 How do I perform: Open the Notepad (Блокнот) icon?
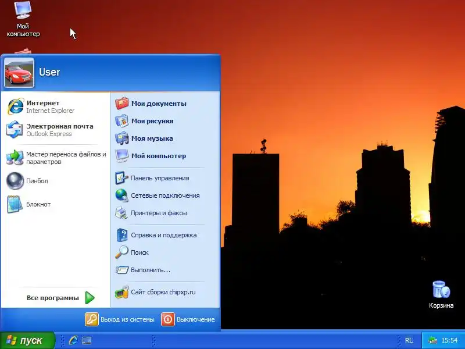(x=15, y=204)
